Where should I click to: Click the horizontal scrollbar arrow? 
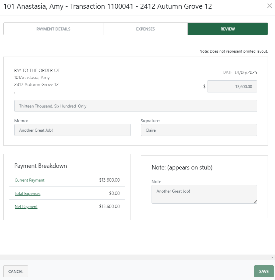(x=272, y=258)
